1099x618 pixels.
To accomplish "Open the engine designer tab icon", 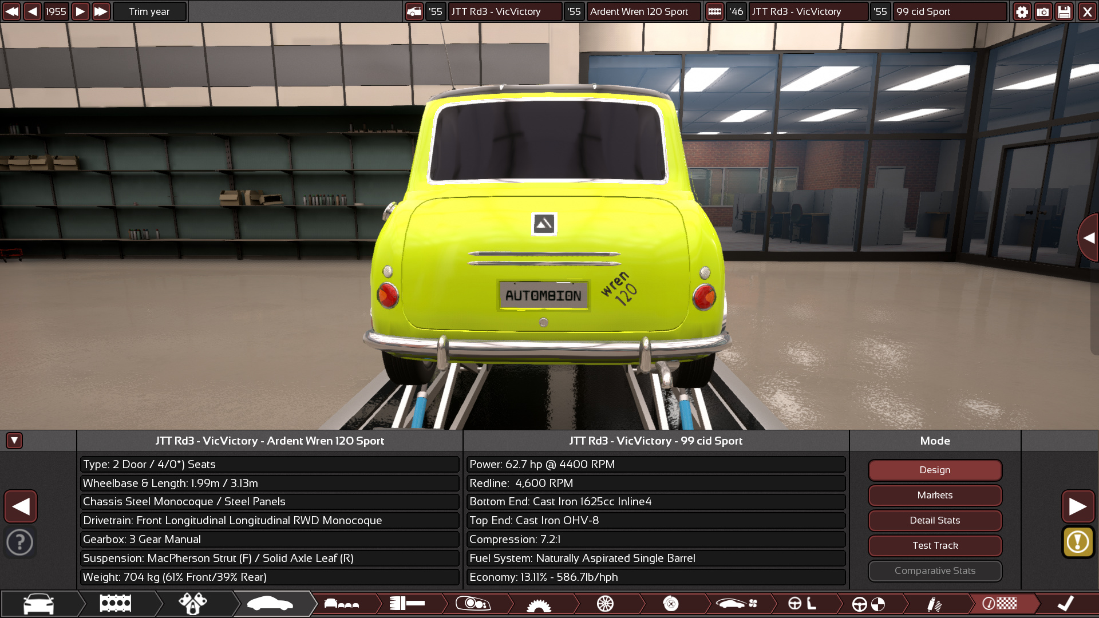I will tap(115, 604).
